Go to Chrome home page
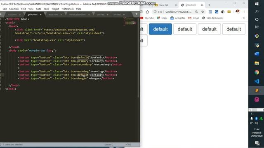This screenshot has width=264, height=148. [x=147, y=12]
